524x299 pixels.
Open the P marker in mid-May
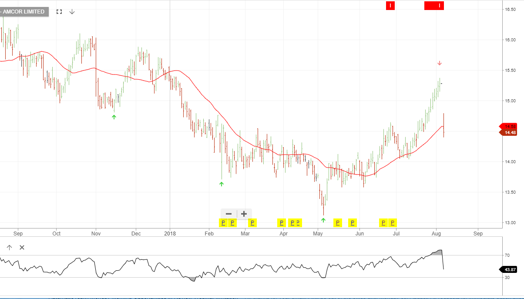click(337, 223)
